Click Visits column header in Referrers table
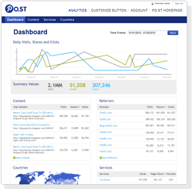This screenshot has height=189, width=192. pyautogui.click(x=150, y=107)
